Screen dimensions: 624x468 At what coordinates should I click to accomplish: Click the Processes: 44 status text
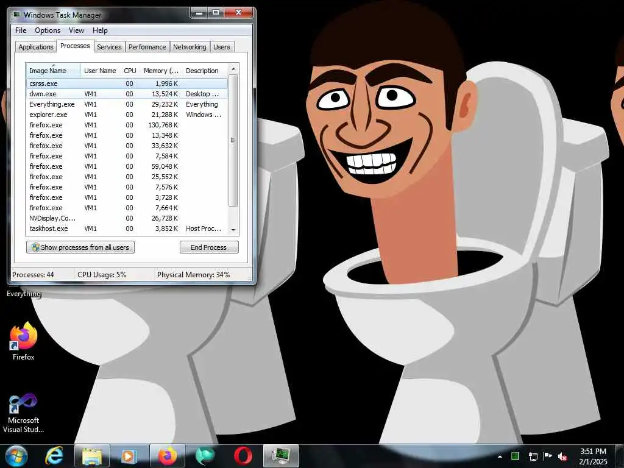click(33, 275)
